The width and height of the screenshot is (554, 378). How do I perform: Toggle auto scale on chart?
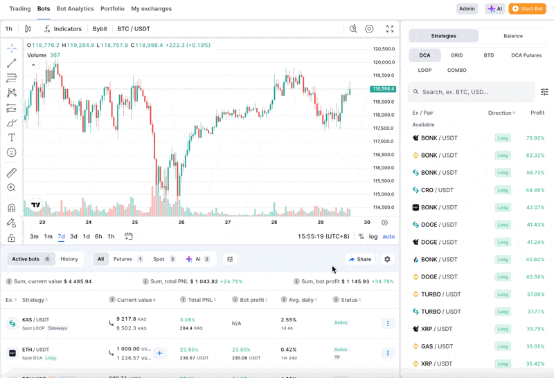click(x=388, y=236)
